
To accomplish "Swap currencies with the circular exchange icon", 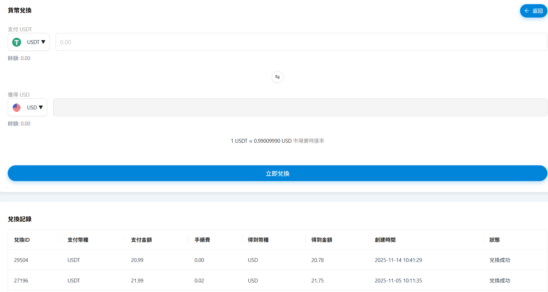I will pos(277,77).
